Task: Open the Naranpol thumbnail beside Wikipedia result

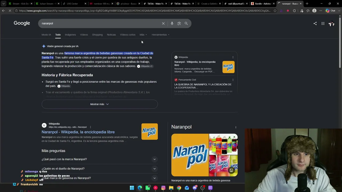Action: point(150,131)
